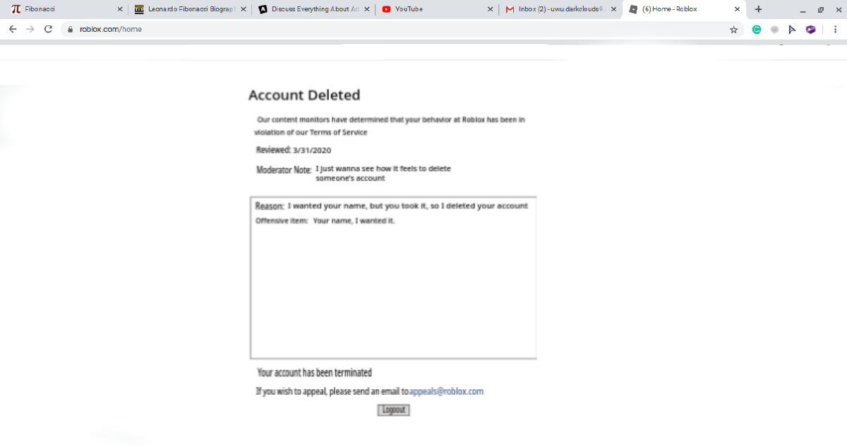
Task: Close the Fibonacci tab
Action: point(119,9)
